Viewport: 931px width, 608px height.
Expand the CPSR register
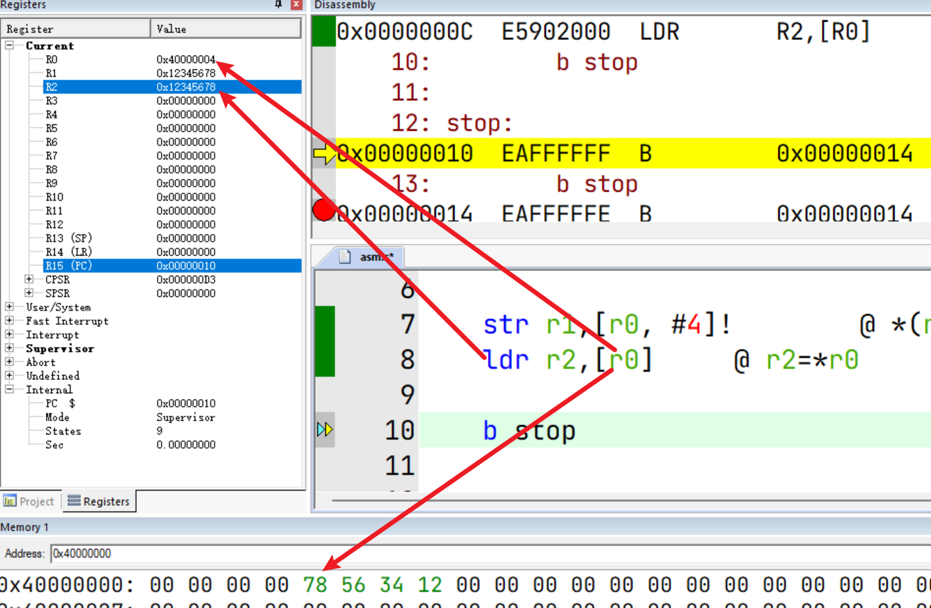[x=29, y=279]
